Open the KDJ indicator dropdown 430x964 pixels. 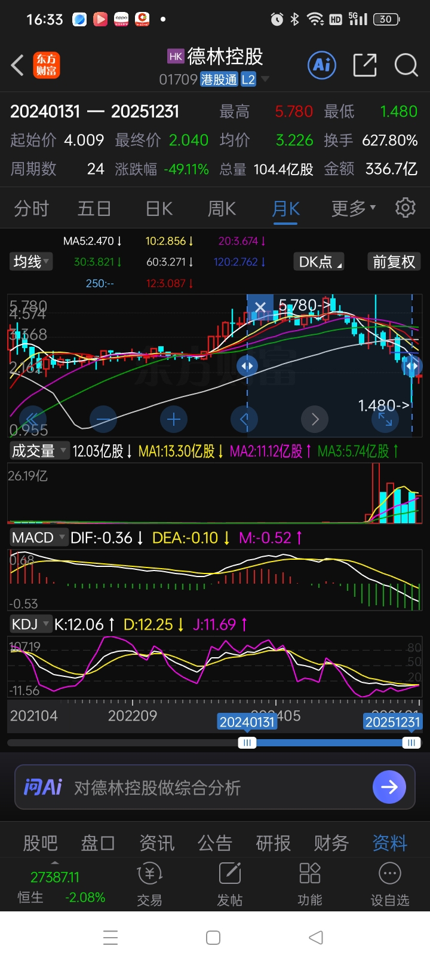[30, 624]
